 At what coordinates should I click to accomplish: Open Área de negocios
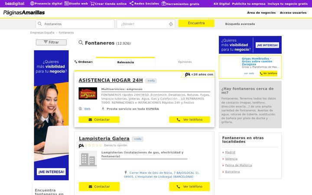click(261, 13)
